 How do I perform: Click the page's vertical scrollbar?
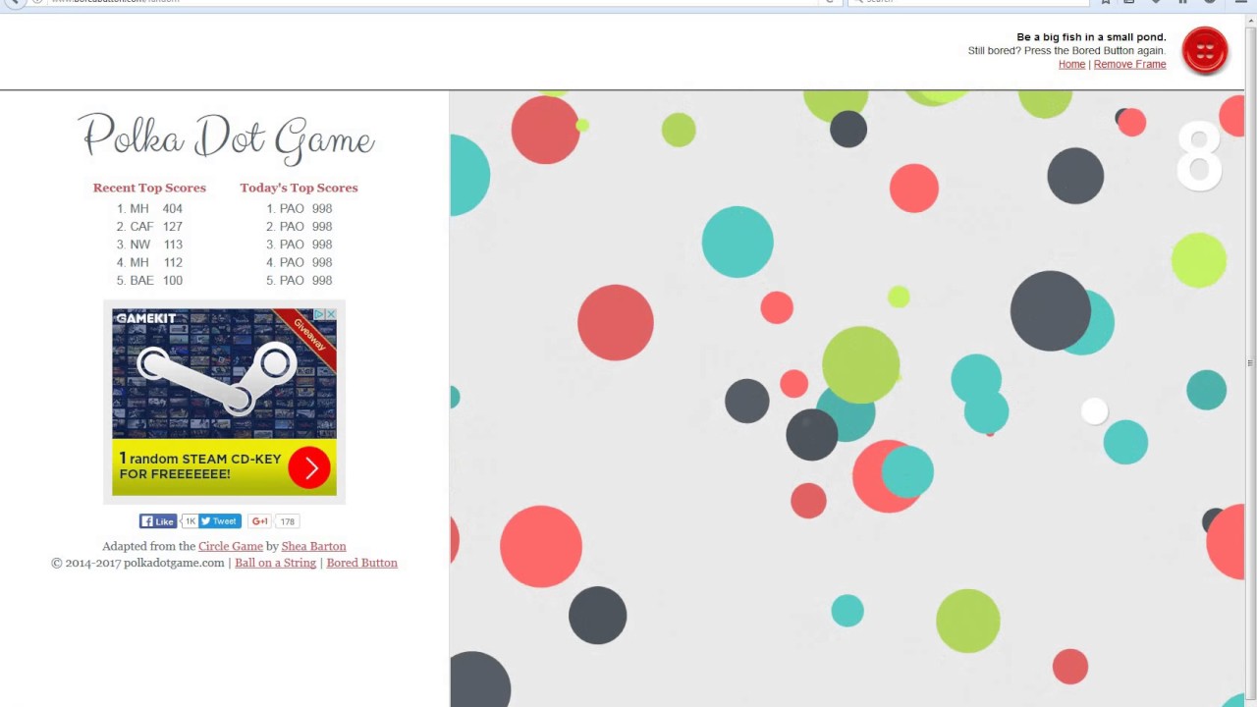1250,361
